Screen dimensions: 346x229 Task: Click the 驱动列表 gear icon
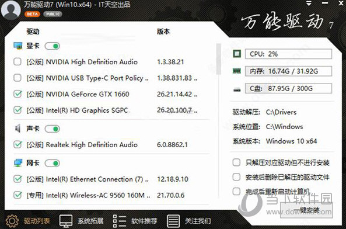pos(12,221)
